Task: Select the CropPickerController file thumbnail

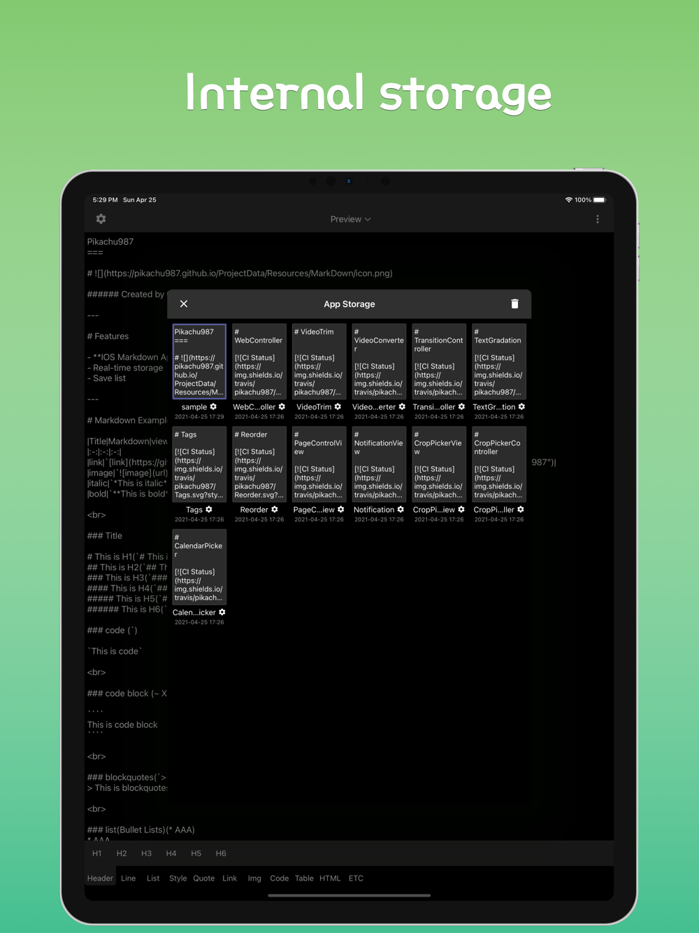Action: click(x=500, y=464)
